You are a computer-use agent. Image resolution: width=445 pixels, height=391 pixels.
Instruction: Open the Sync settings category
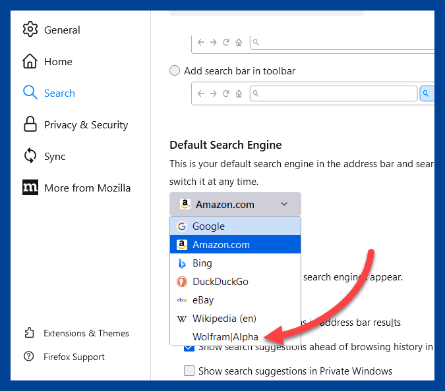point(45,156)
